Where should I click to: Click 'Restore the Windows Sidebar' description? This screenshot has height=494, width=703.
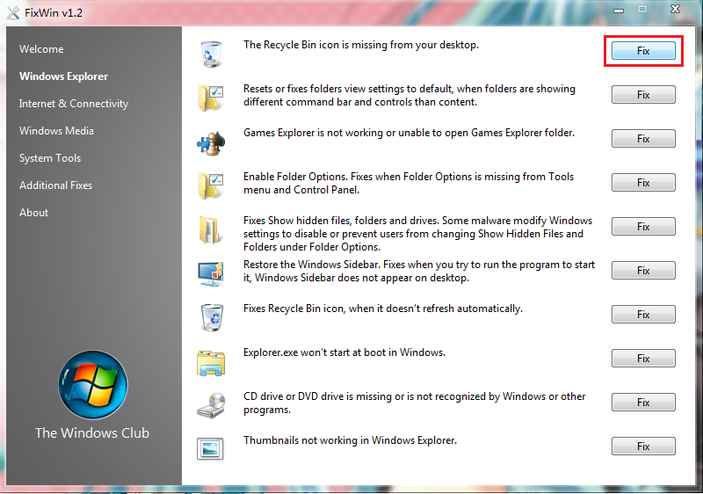[419, 272]
